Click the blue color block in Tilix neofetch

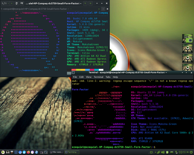coord(87,70)
